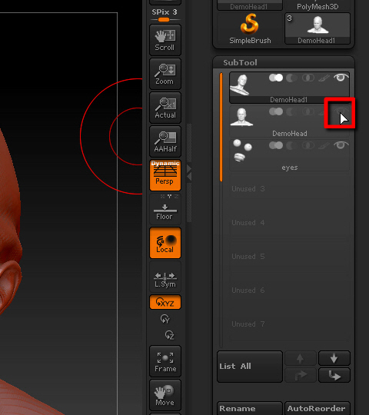Select the DemoHead1 subtool row
The image size is (369, 415).
[289, 88]
